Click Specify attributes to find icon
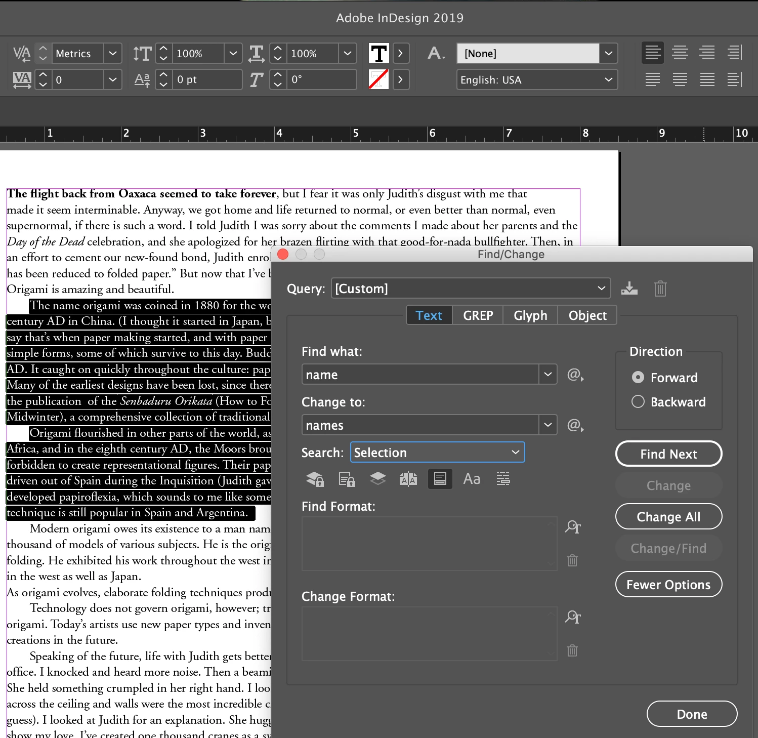 coord(572,527)
